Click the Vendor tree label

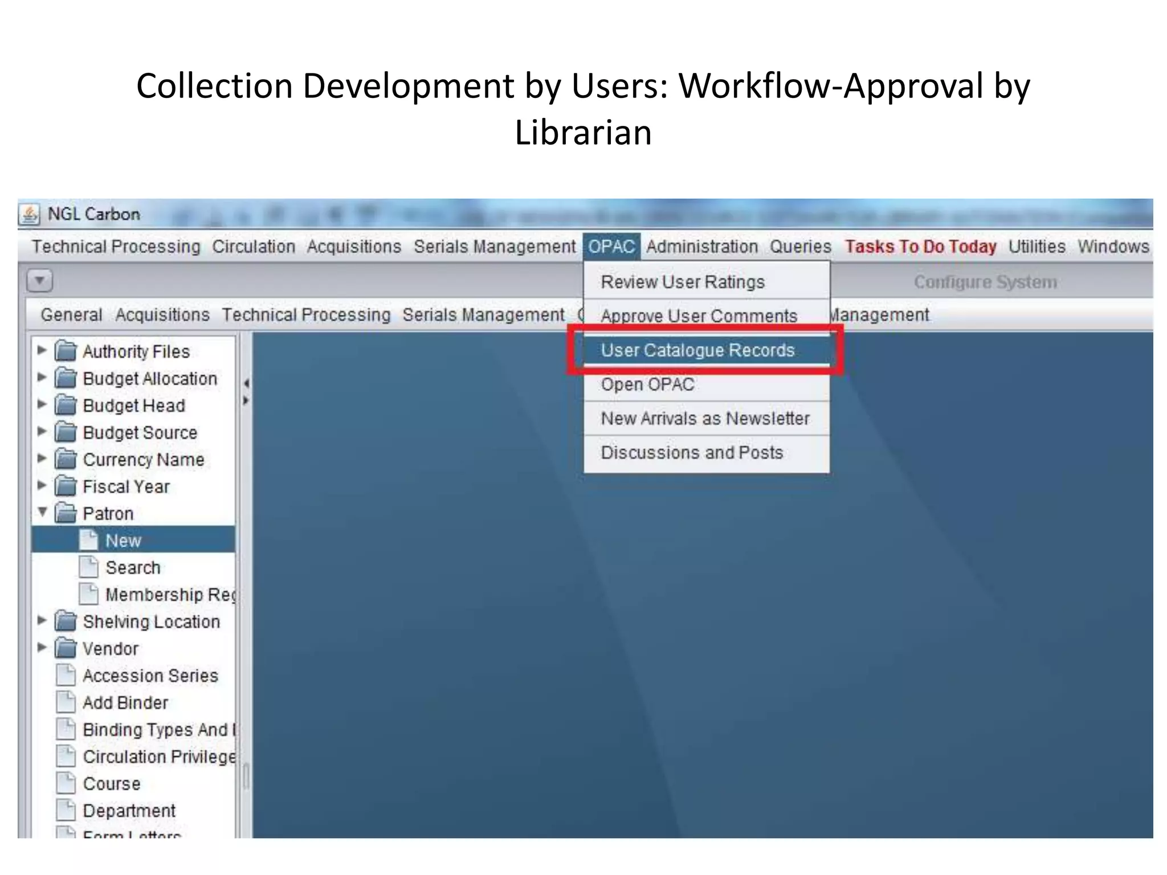coord(111,649)
